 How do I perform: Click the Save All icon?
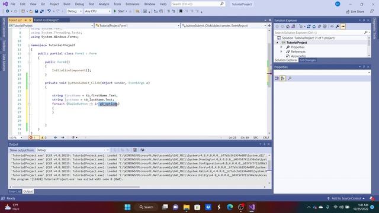(x=42, y=11)
